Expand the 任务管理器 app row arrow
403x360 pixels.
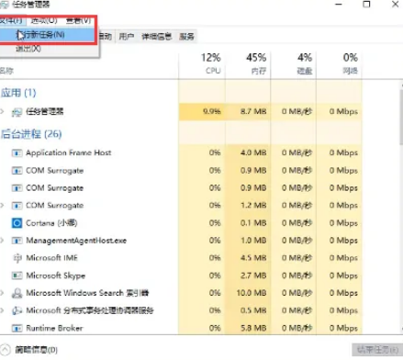pyautogui.click(x=3, y=111)
